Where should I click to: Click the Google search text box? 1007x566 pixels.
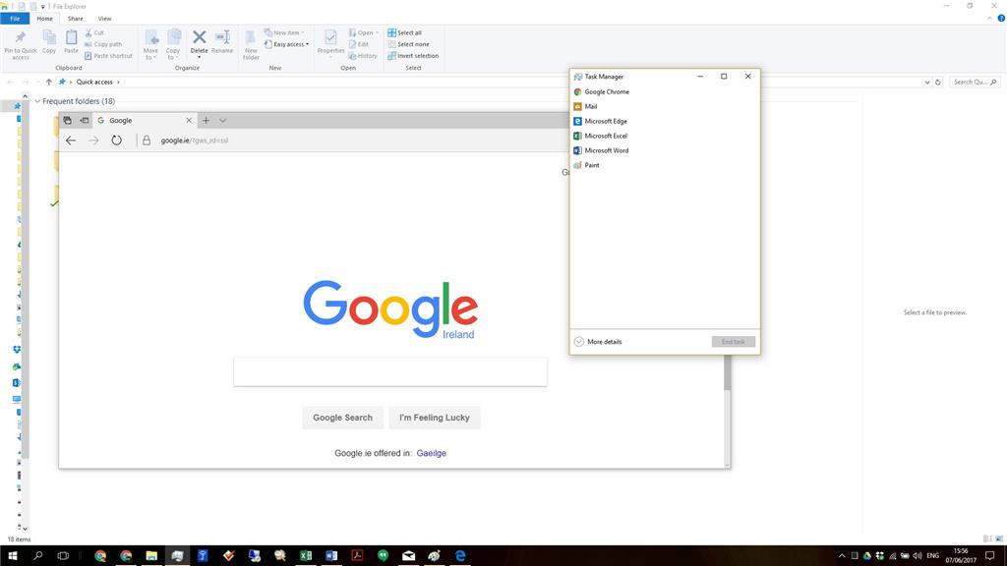point(390,372)
